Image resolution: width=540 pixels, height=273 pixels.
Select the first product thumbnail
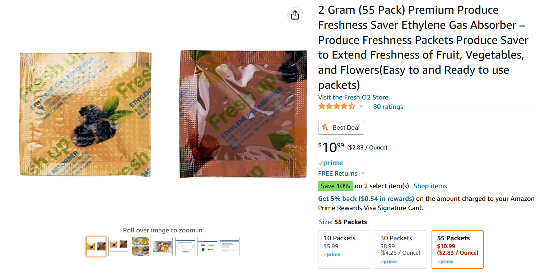pyautogui.click(x=96, y=246)
